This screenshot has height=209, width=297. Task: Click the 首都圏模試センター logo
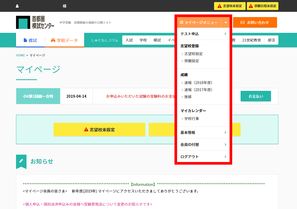click(x=35, y=22)
